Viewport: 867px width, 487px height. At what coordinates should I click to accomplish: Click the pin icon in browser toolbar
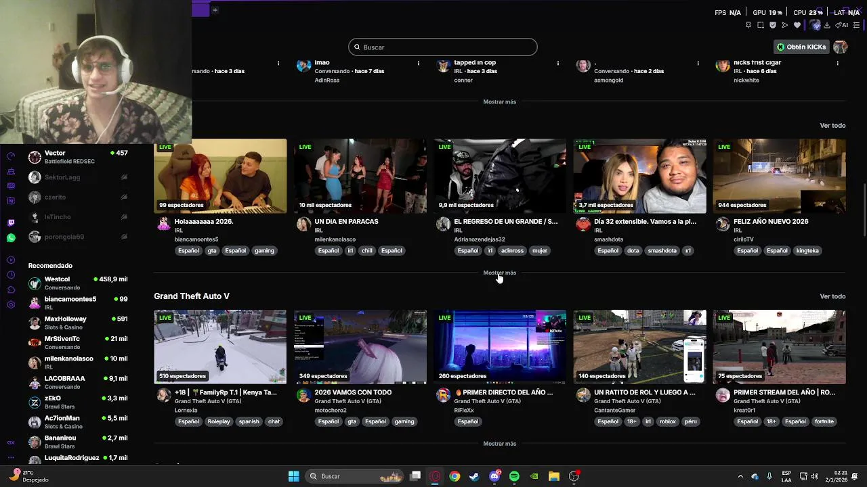[x=748, y=25]
